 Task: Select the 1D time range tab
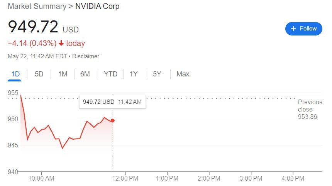[15, 74]
